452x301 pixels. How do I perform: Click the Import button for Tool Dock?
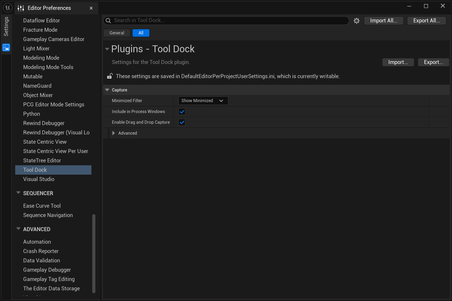pyautogui.click(x=398, y=62)
